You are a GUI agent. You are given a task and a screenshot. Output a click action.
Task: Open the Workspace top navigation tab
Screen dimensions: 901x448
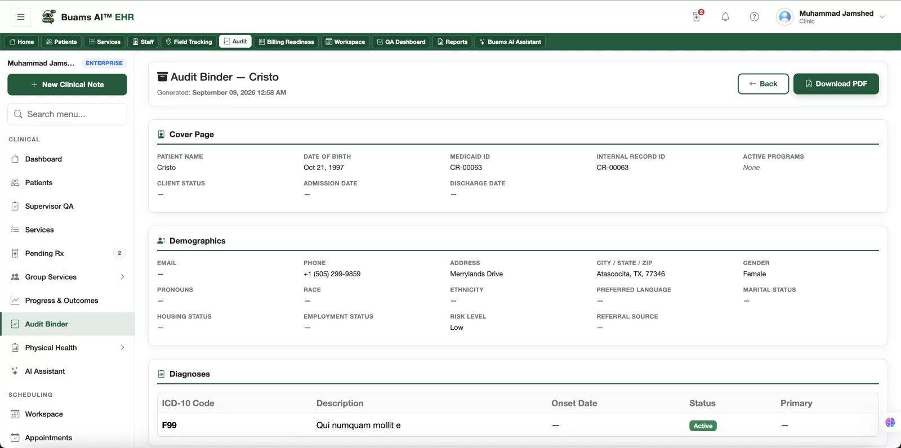(346, 42)
